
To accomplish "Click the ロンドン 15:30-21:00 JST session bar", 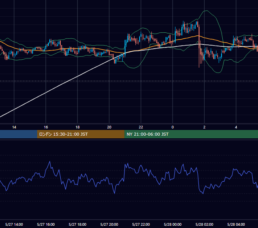I will click(x=80, y=134).
